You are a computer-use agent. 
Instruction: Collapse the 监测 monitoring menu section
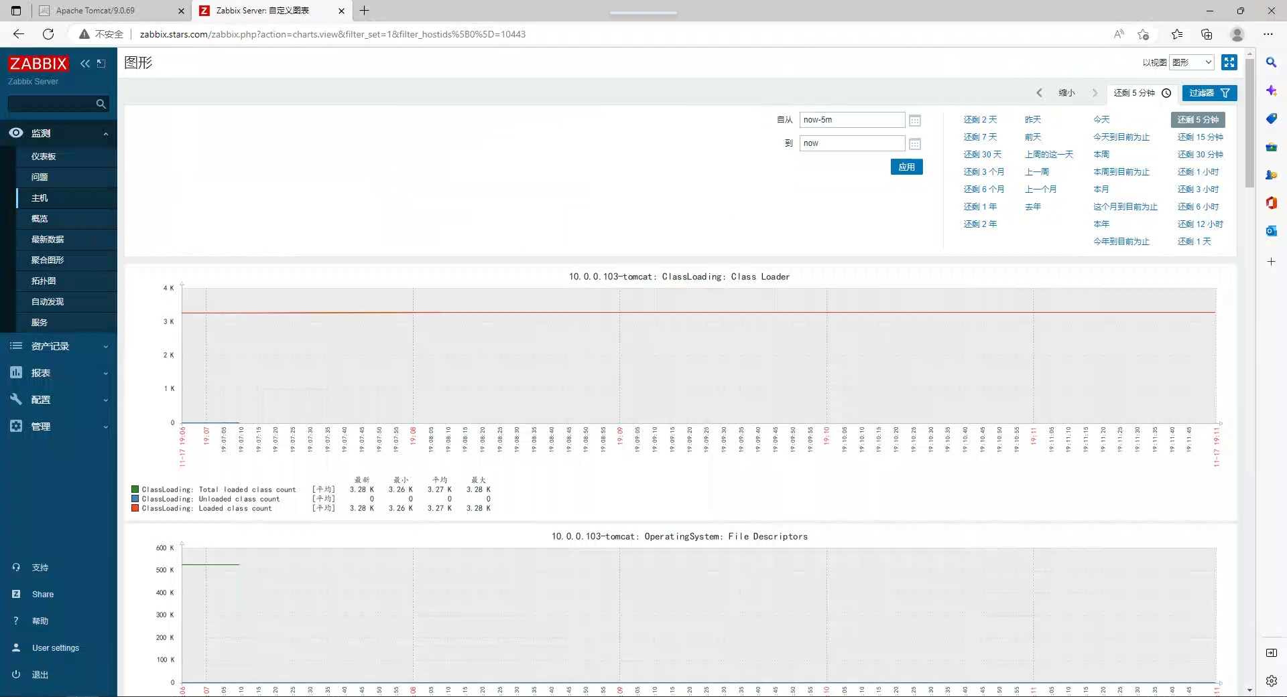(58, 133)
